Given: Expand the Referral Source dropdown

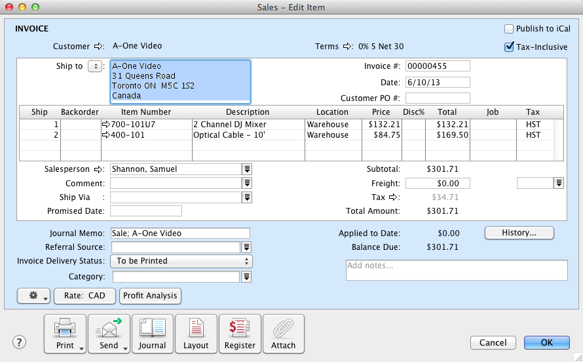Looking at the screenshot, I should point(247,247).
